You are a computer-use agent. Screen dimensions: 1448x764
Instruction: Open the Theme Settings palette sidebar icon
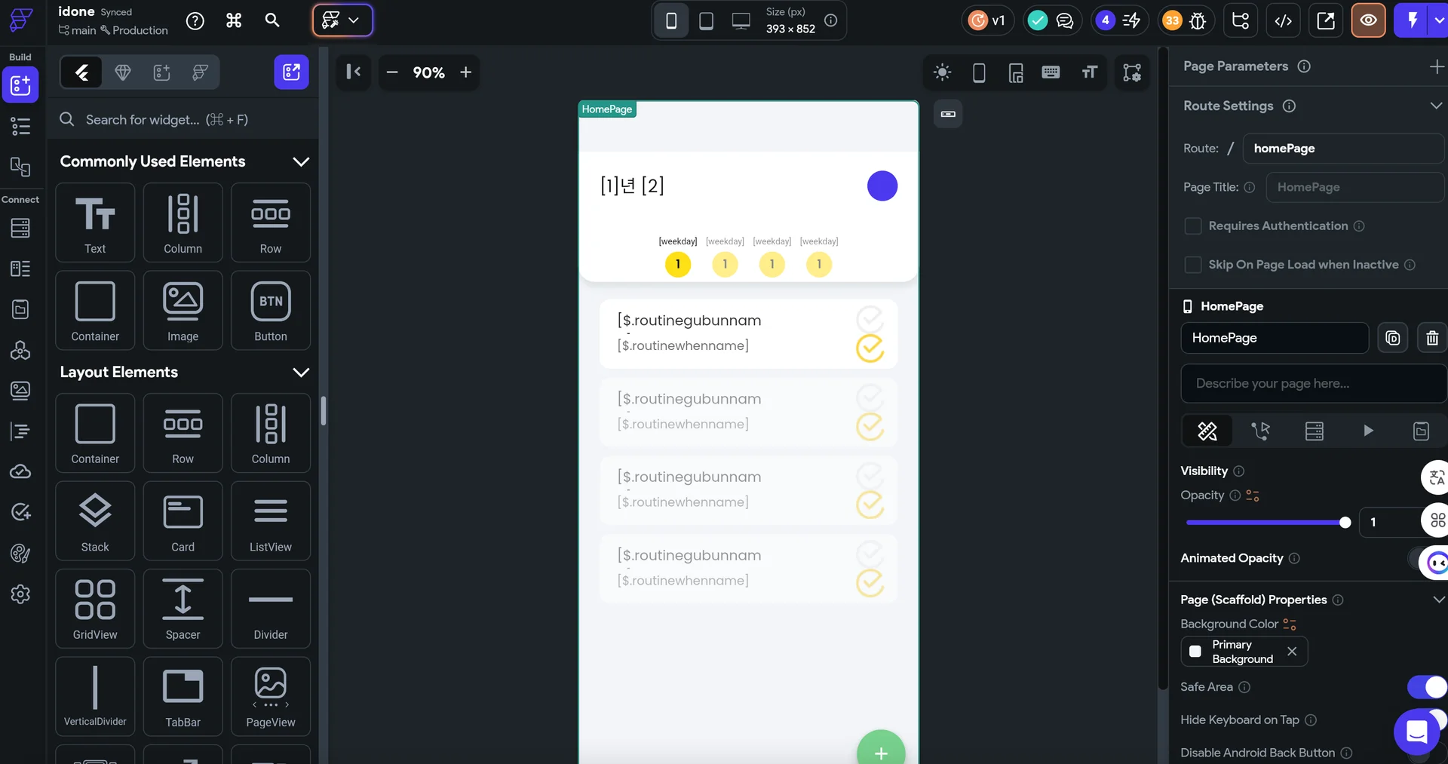tap(20, 554)
